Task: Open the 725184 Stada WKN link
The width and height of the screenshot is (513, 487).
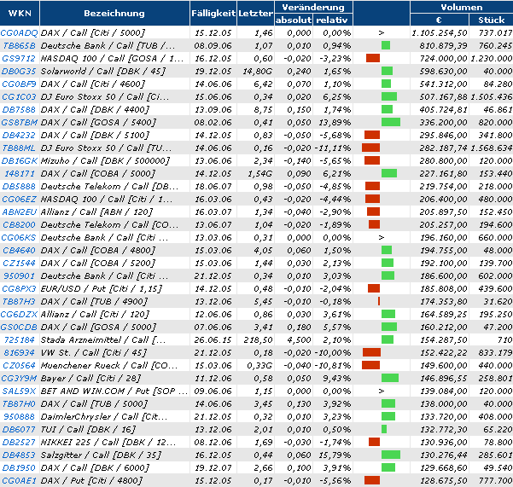Action: 20,340
